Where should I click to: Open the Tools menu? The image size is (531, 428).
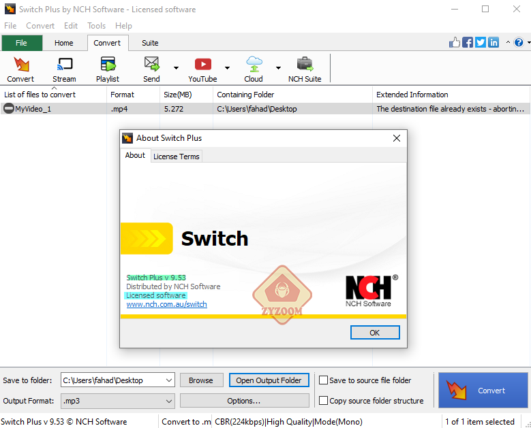tap(97, 26)
